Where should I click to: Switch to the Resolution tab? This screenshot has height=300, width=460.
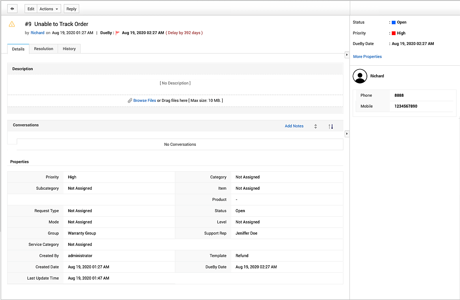click(44, 49)
